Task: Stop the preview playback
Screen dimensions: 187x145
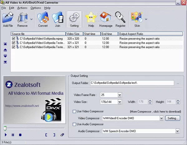Action: [x=20, y=135]
